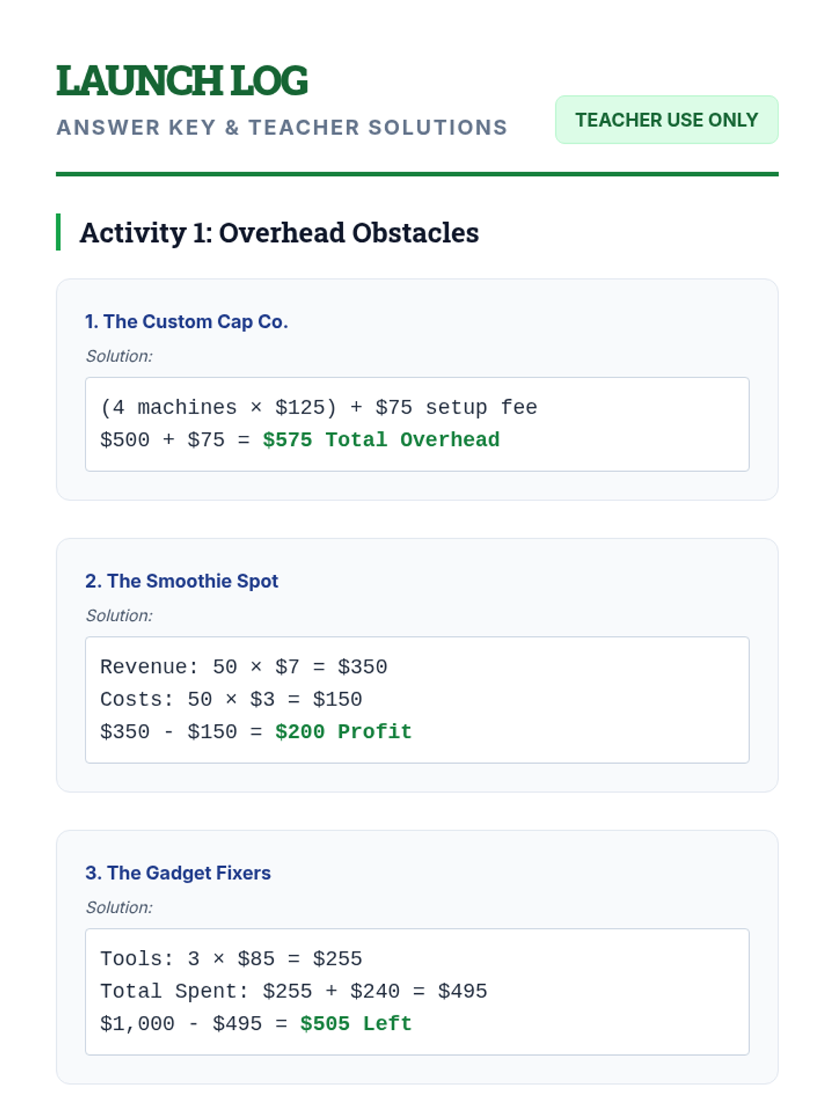Image resolution: width=834 pixels, height=1112 pixels.
Task: Click the $505 Left answer
Action: (356, 1024)
